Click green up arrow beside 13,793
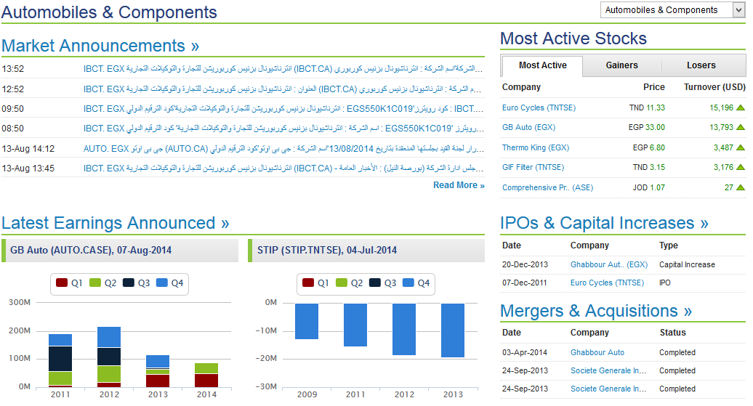Screen dimensions: 753x406 click(741, 127)
